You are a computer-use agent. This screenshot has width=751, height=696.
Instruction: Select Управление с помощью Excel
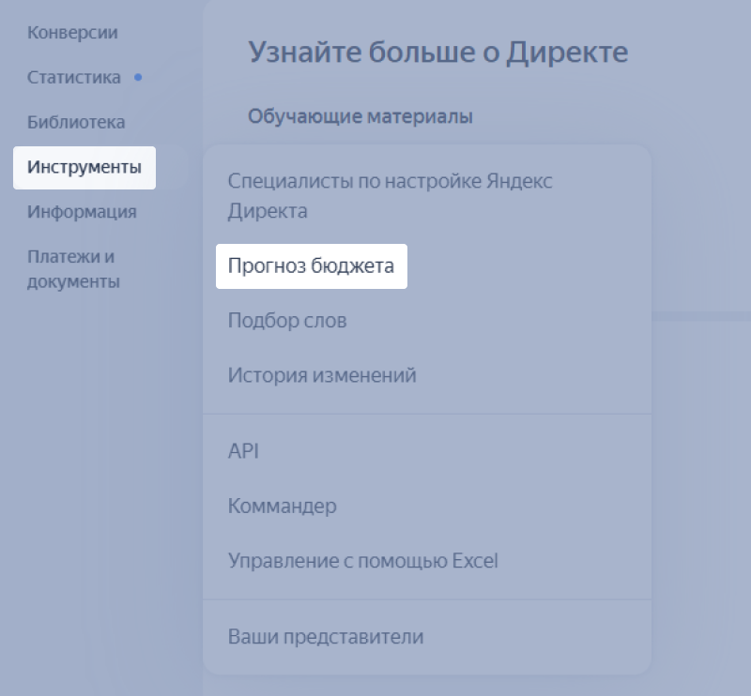363,561
